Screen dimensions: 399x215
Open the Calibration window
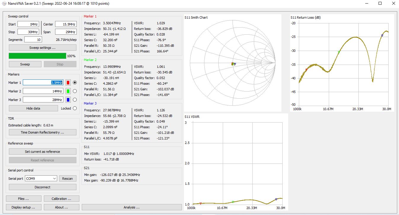tap(61, 199)
